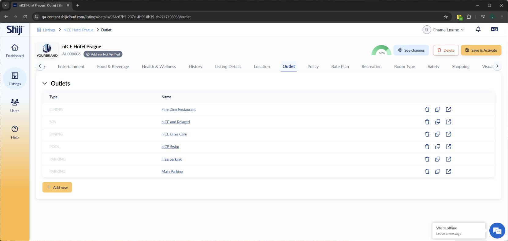
Task: Copy the Free parking outlet
Action: tap(438, 159)
